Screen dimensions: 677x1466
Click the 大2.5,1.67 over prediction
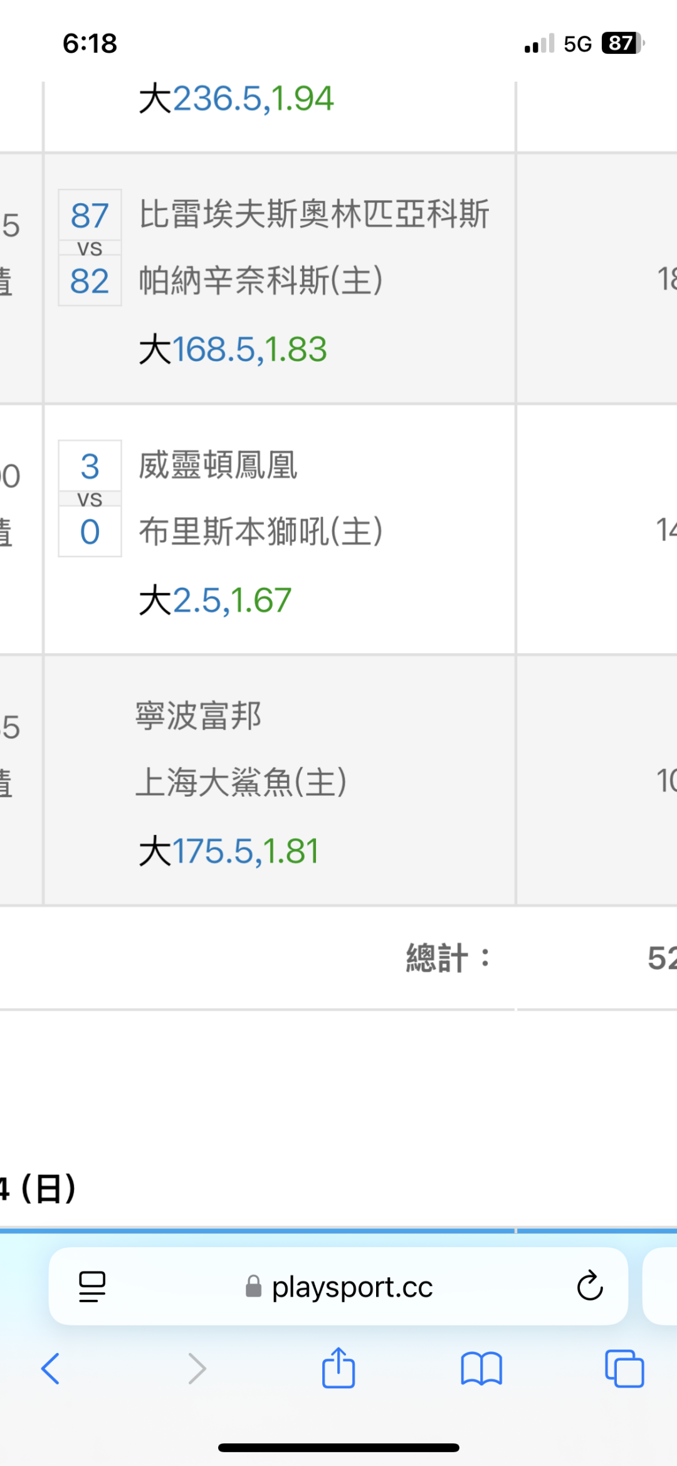coord(215,600)
